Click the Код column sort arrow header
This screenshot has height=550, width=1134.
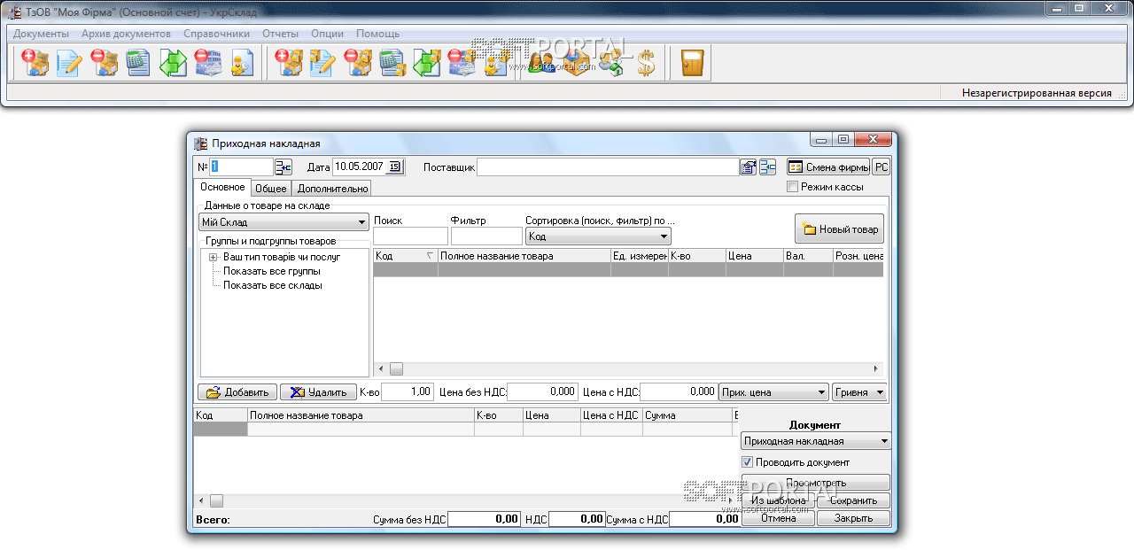431,256
